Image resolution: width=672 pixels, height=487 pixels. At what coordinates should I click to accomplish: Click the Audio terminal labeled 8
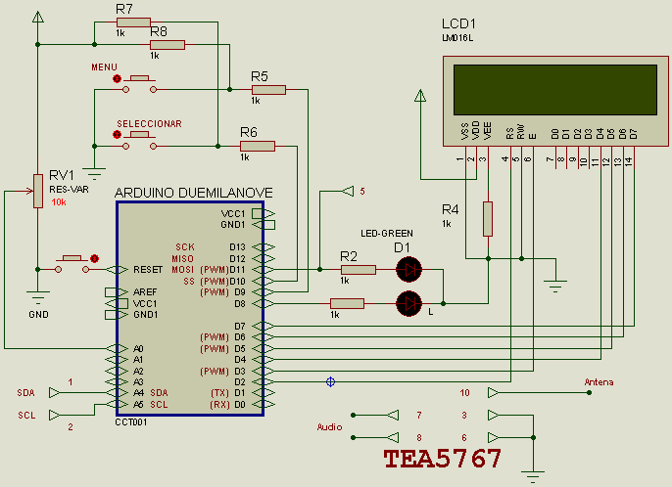click(x=393, y=437)
